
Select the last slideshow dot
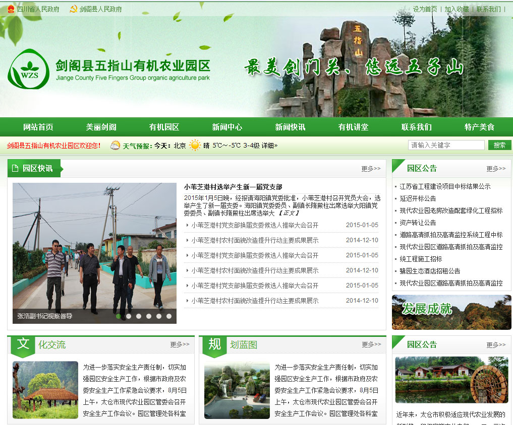[169, 316]
